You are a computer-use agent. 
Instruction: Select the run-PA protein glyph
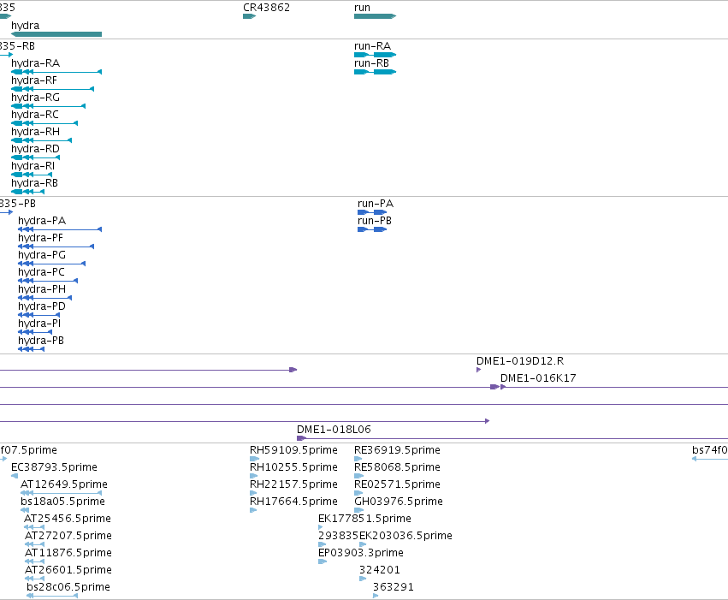coord(372,212)
